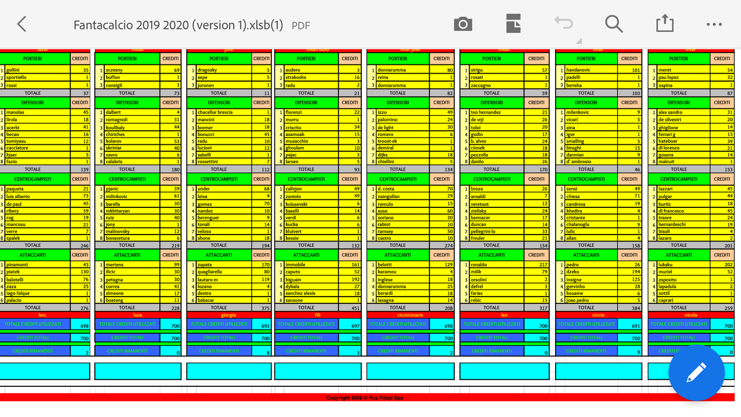Image resolution: width=741 pixels, height=417 pixels.
Task: Select the midfielder cell bernardeschi
Action: (684, 225)
